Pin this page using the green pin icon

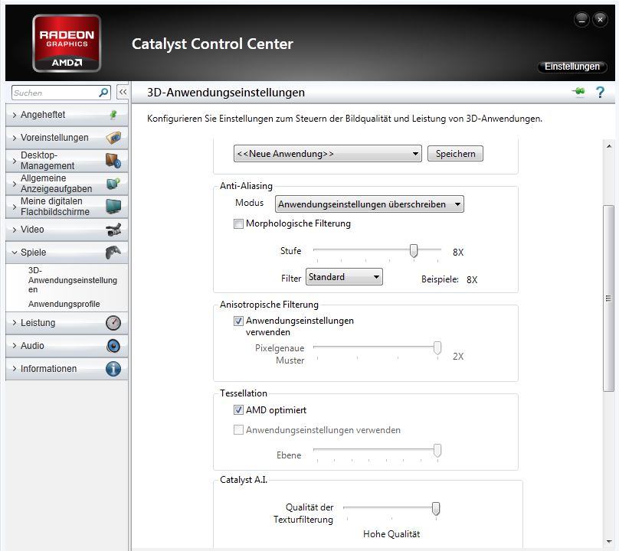pos(578,92)
